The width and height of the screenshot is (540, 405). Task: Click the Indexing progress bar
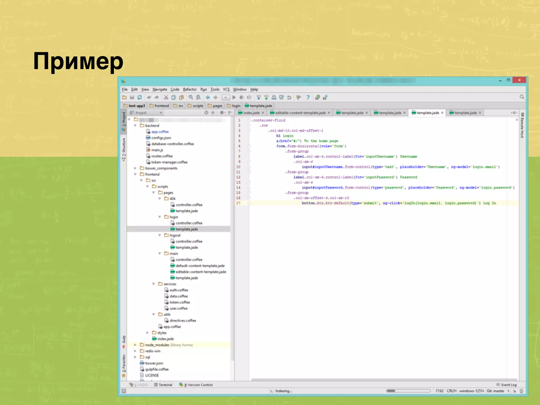408,391
